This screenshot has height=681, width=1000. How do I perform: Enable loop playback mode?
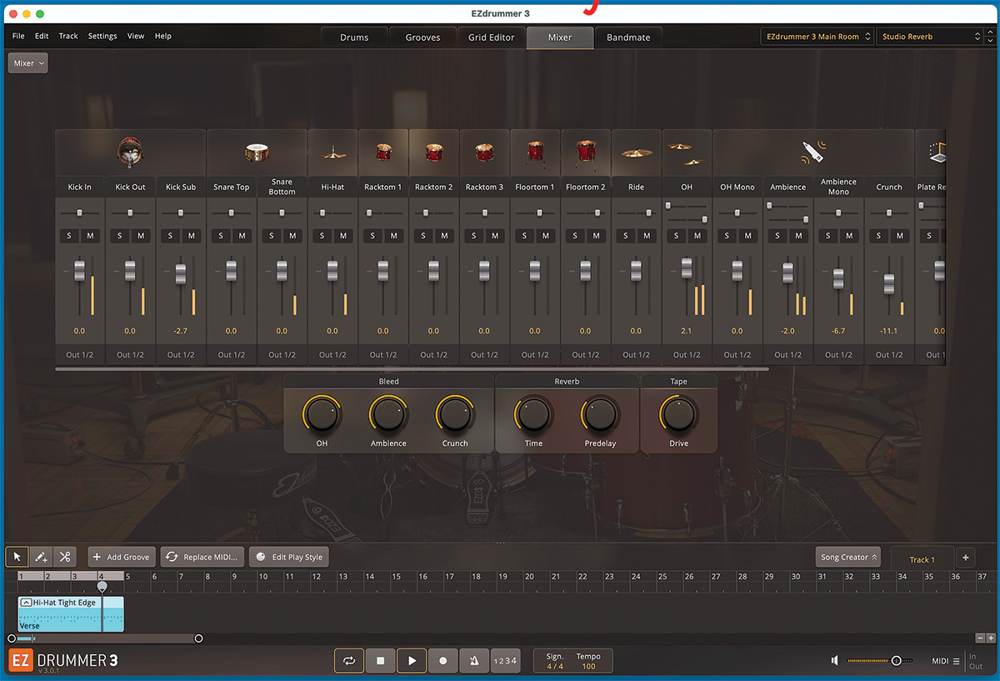pyautogui.click(x=349, y=660)
